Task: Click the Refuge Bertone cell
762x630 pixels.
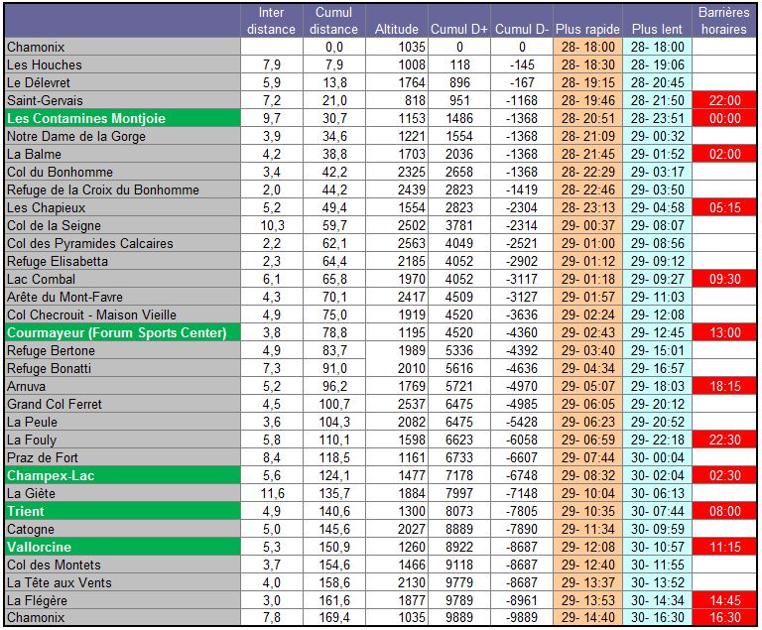Action: coord(122,351)
